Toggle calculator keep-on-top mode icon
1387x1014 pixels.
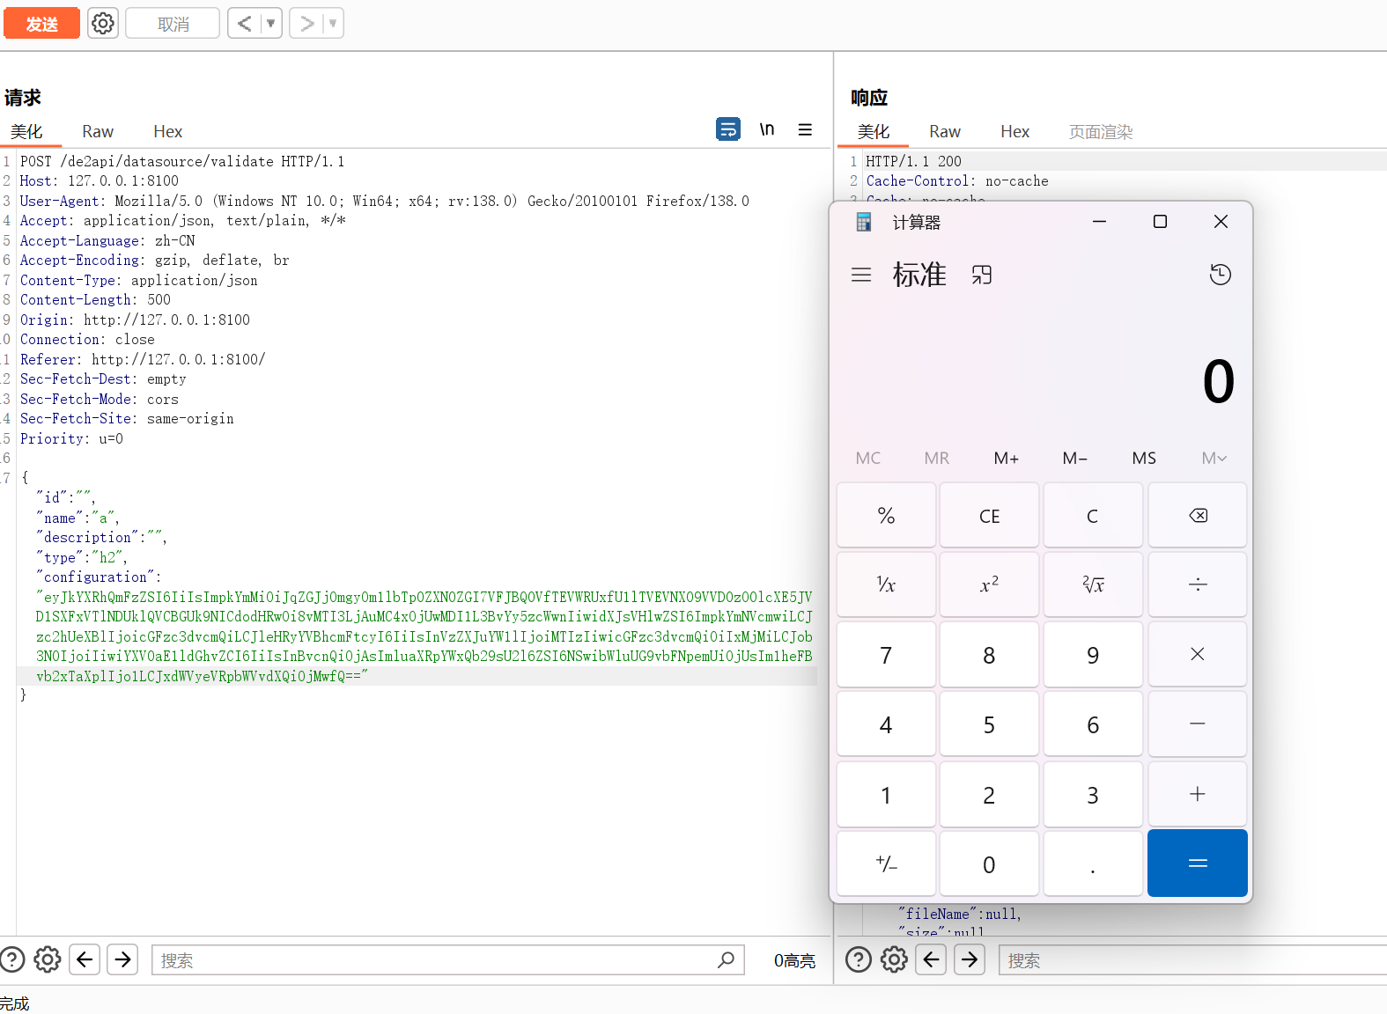click(x=982, y=275)
